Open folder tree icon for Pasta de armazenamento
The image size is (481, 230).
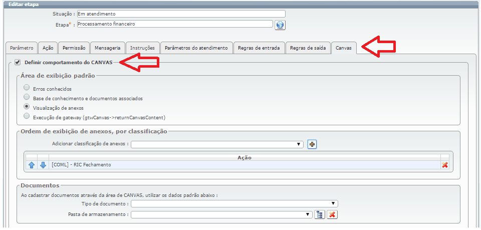[320, 214]
